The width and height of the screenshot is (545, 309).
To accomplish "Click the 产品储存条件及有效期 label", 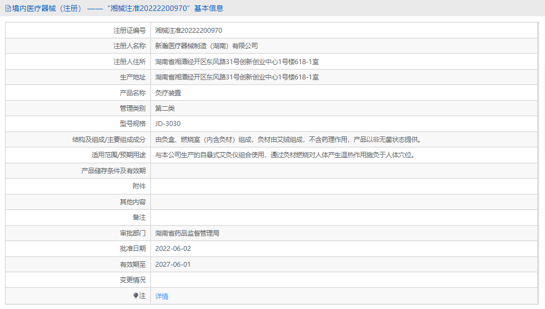I will pyautogui.click(x=113, y=170).
